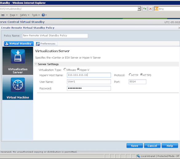Viewport: 180px width, 159px height.
Task: Click the browser address bar
Action: [68, 9]
